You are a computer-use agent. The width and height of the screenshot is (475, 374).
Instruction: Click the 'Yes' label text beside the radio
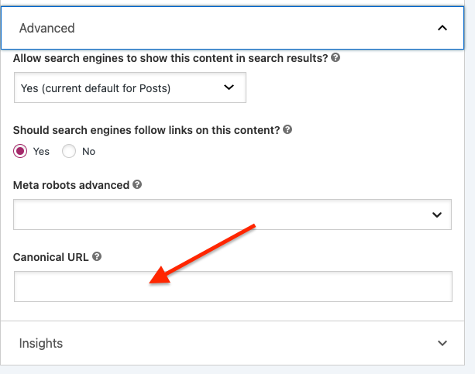41,152
